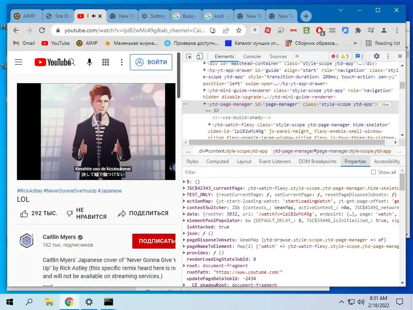Open the issues counter badge

(359, 56)
